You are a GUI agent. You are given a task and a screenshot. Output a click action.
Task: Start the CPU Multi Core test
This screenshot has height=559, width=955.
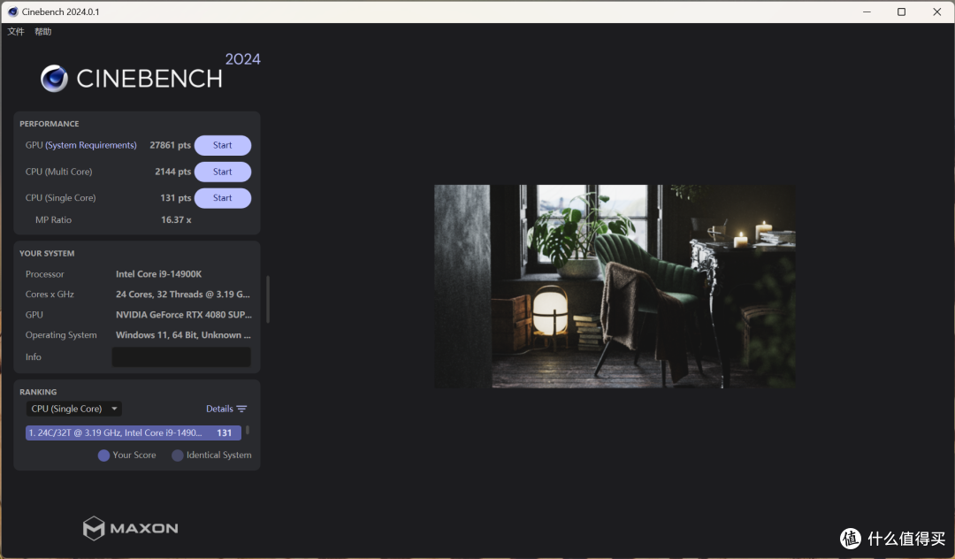coord(222,172)
